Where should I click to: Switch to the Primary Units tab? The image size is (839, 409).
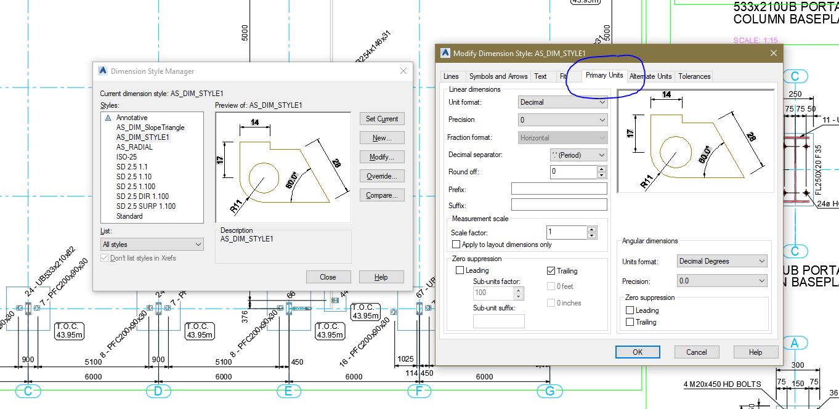[x=604, y=75]
